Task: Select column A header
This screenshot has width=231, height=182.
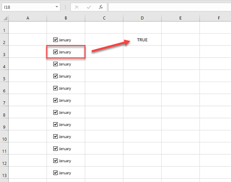Action: pyautogui.click(x=28, y=18)
